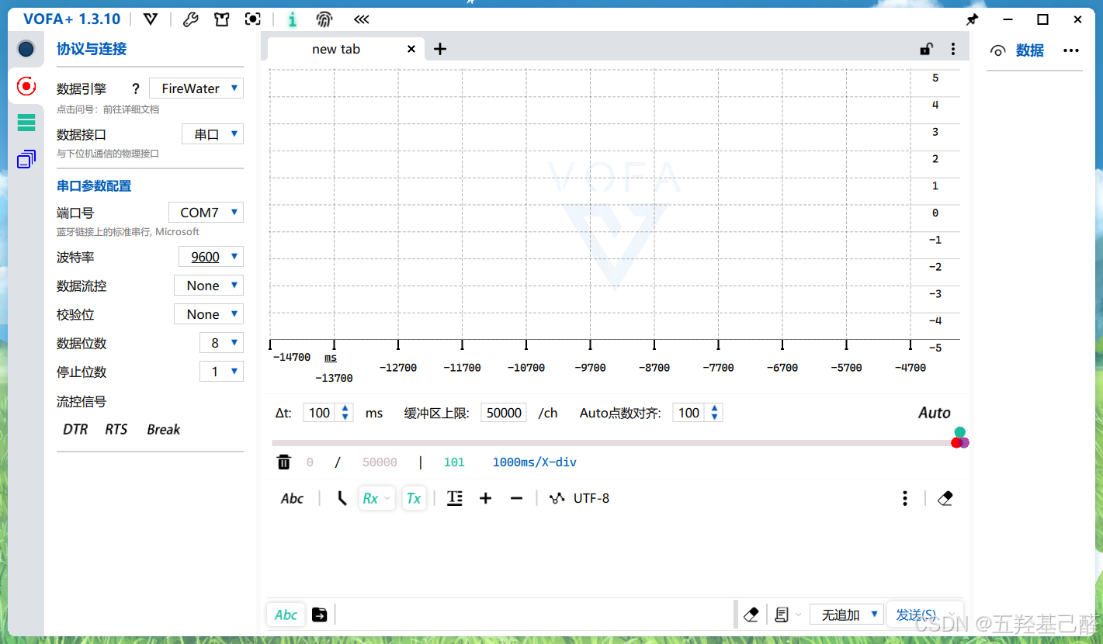The image size is (1103, 644).
Task: Click the screenshot capture icon in the title bar
Action: pos(252,19)
